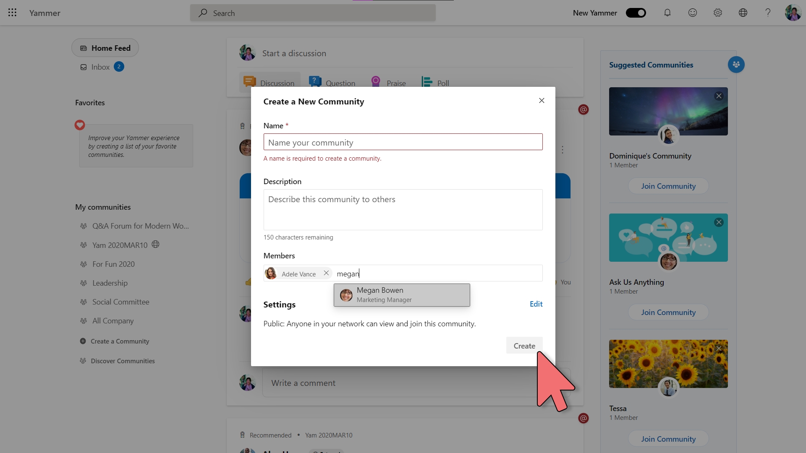Join the Tessa community
The height and width of the screenshot is (453, 806).
(668, 439)
